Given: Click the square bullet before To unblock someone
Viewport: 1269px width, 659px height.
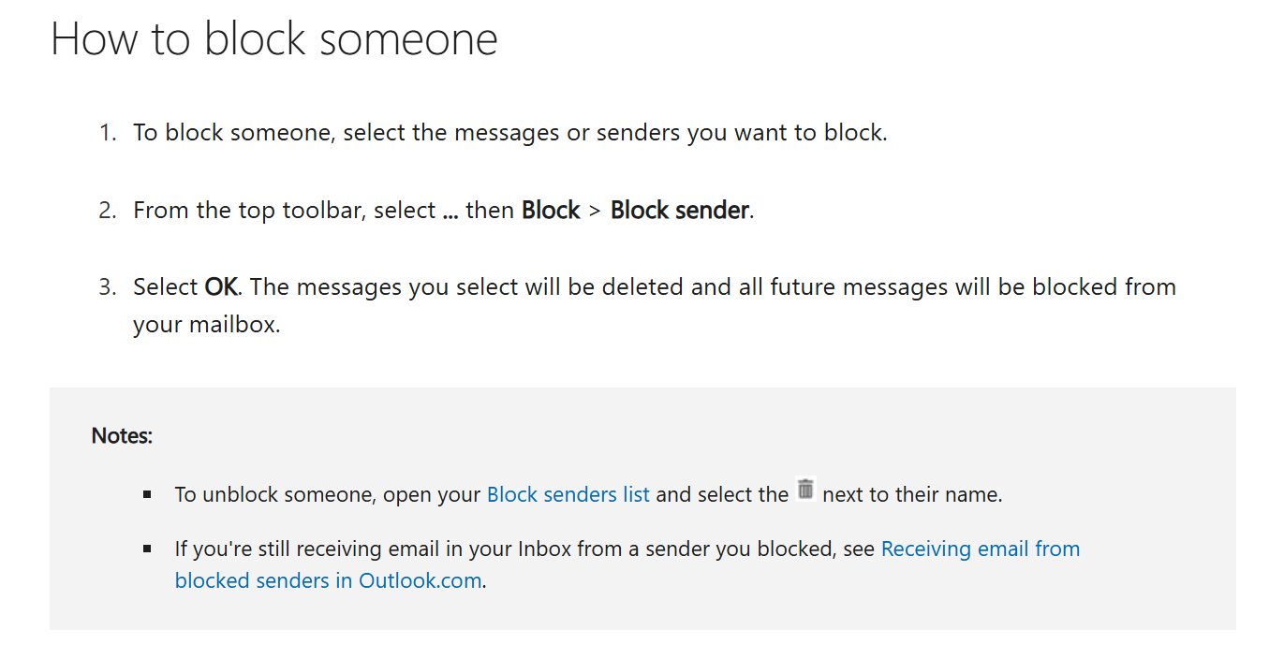Looking at the screenshot, I should click(147, 493).
